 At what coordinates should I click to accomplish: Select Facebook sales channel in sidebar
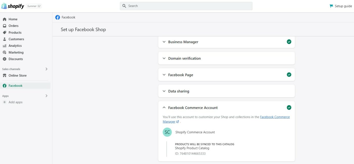click(25, 86)
